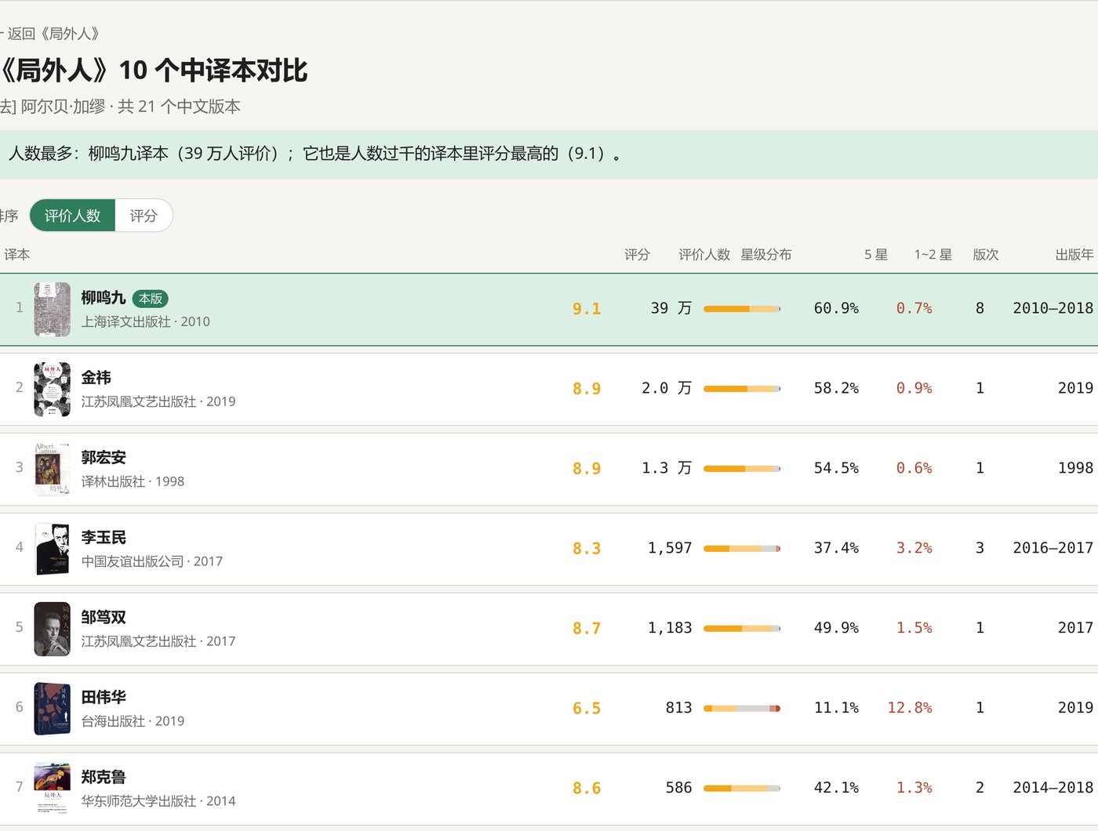The width and height of the screenshot is (1098, 831).
Task: Open 邹笃双 book cover thumbnail
Action: 53,630
